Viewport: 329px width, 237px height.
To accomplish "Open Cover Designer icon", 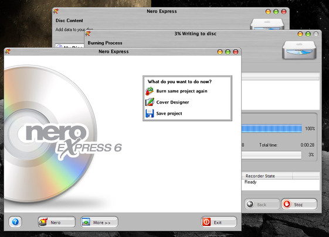I will [150, 102].
